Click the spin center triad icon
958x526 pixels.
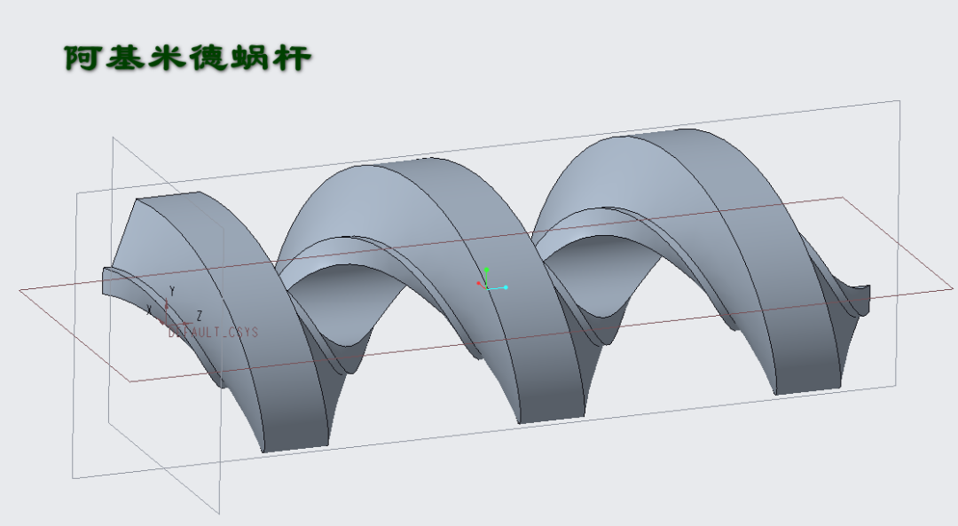(x=488, y=286)
